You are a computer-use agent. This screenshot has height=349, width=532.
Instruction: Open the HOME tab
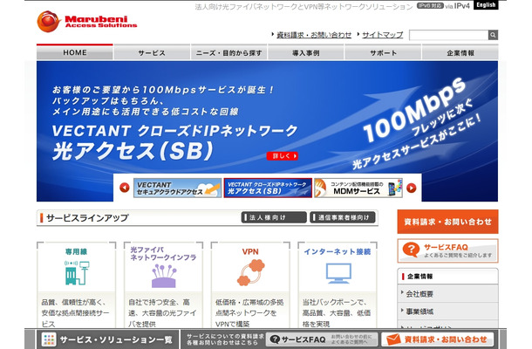point(75,52)
